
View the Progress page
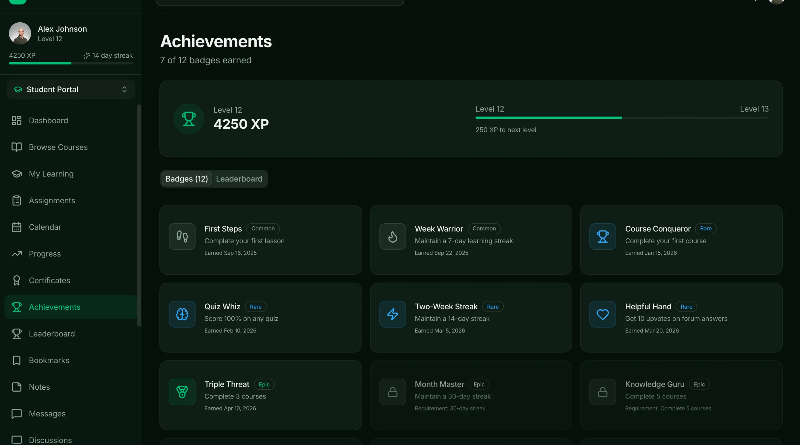71,254
